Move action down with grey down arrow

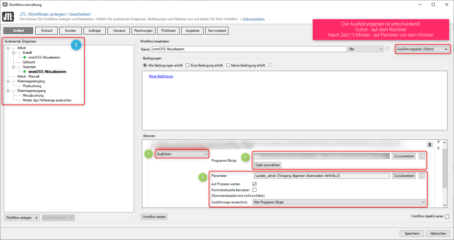pyautogui.click(x=438, y=148)
